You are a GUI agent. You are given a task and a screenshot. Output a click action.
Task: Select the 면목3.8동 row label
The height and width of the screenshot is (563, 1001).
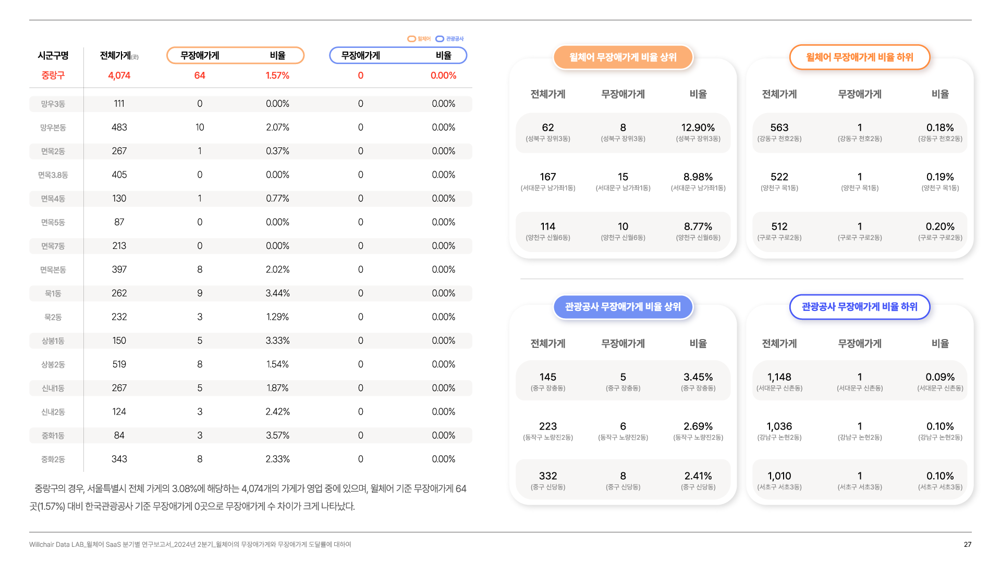click(53, 175)
